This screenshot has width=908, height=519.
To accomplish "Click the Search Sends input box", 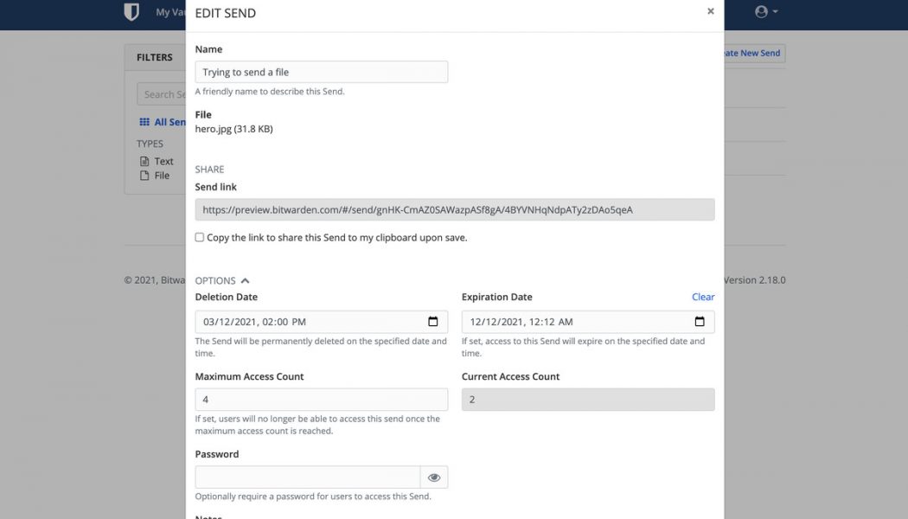I will (164, 93).
